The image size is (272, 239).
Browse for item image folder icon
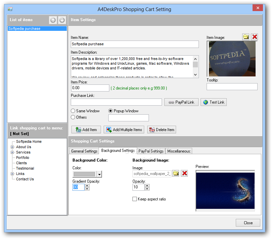point(246,37)
